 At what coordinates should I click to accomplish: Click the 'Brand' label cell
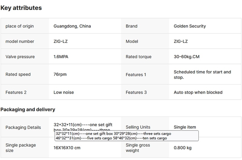tap(132, 26)
